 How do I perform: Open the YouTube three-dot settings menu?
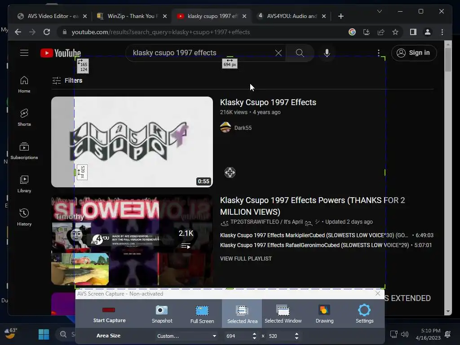pyautogui.click(x=379, y=53)
